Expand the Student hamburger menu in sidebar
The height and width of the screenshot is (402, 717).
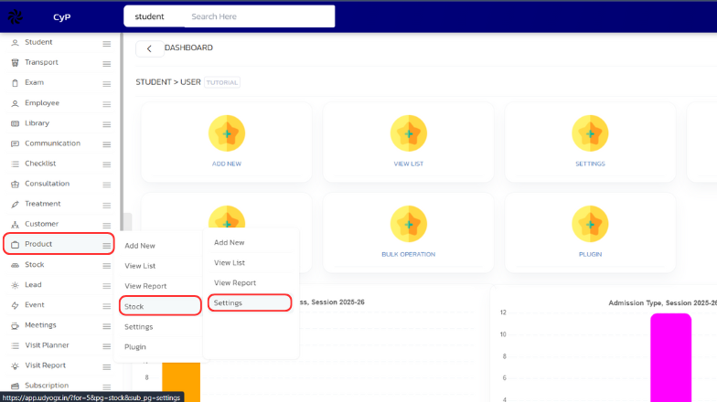106,43
